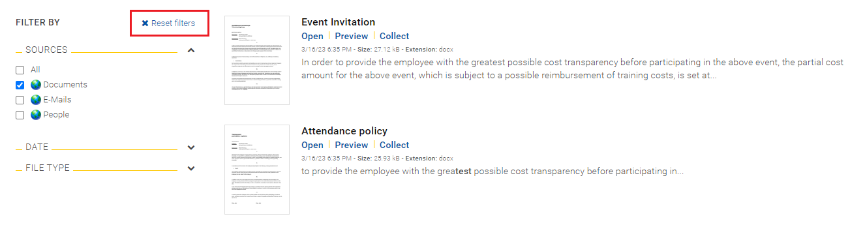The height and width of the screenshot is (242, 865).
Task: Preview the Attendance policy document
Action: pos(352,145)
